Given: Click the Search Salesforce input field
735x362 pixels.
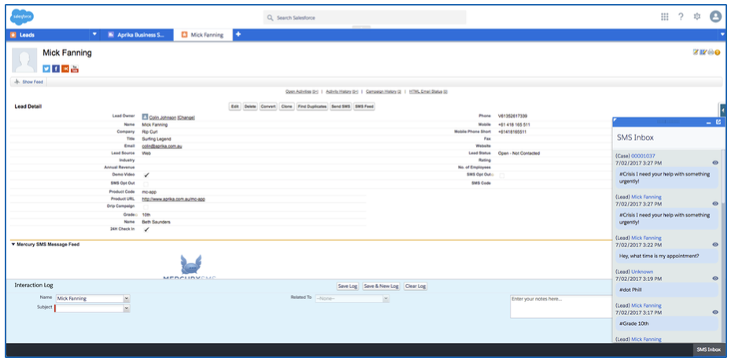Looking at the screenshot, I should pyautogui.click(x=364, y=17).
